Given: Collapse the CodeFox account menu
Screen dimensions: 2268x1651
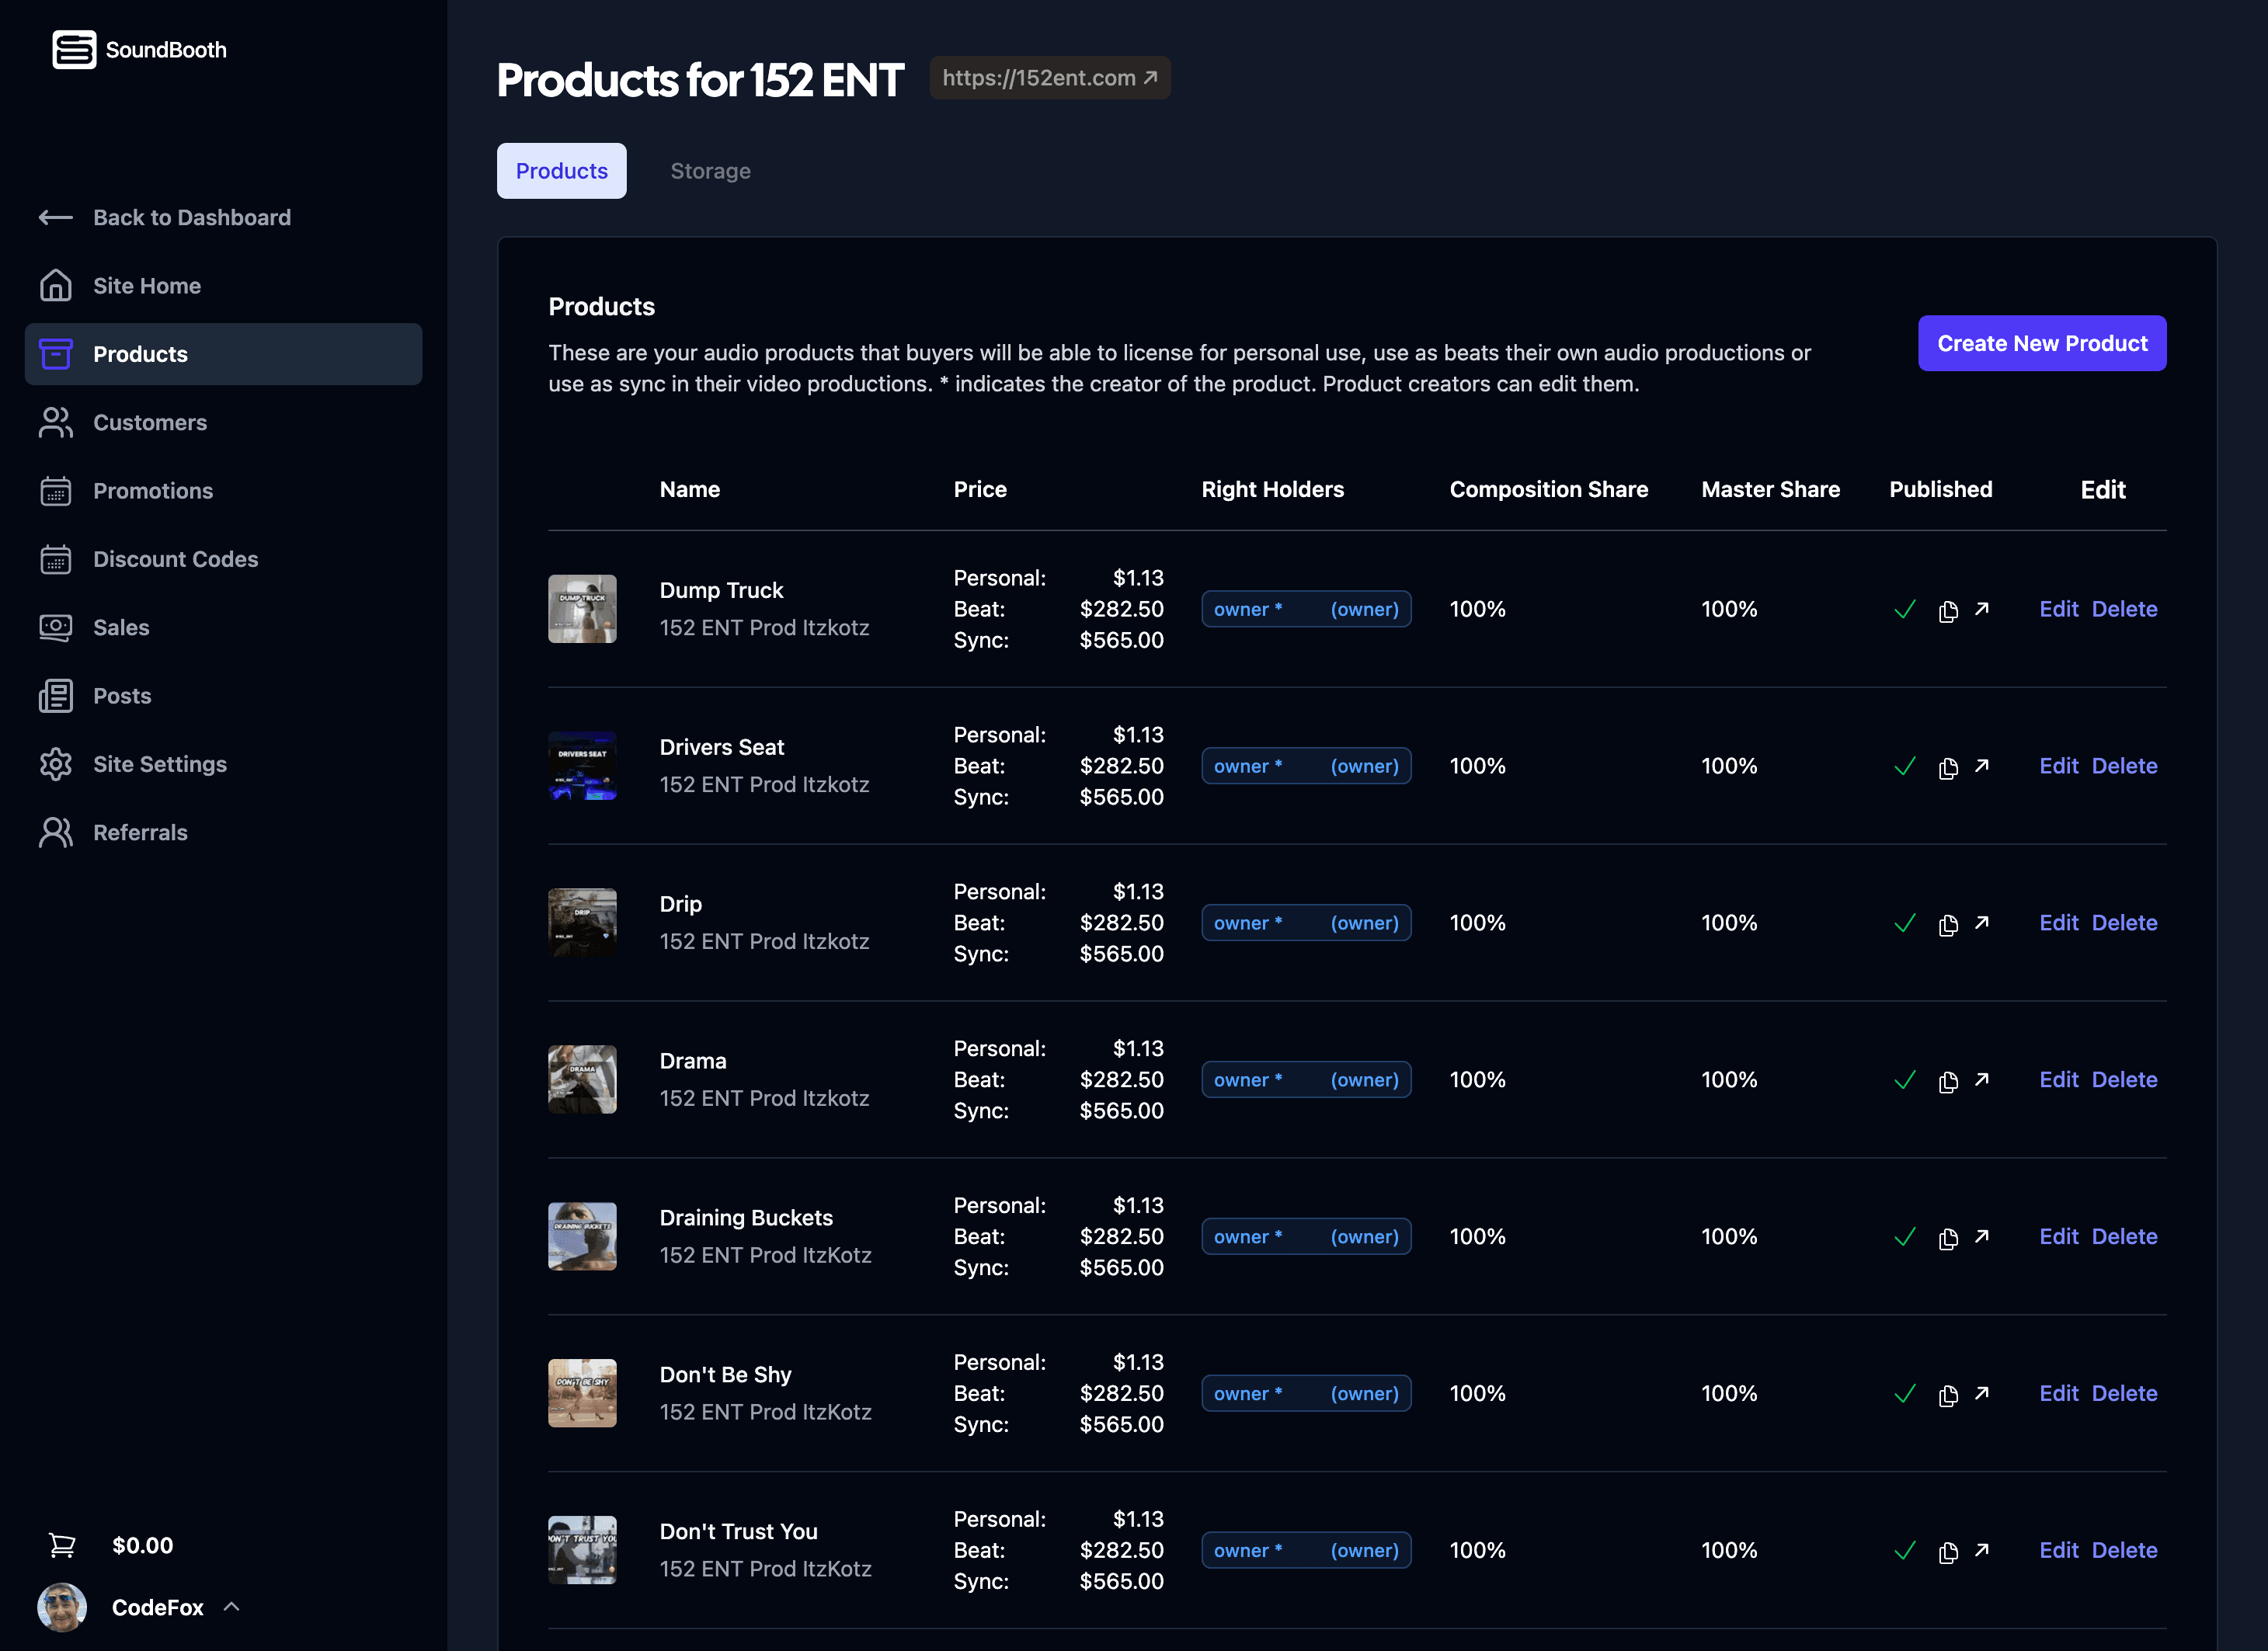Looking at the screenshot, I should [231, 1607].
